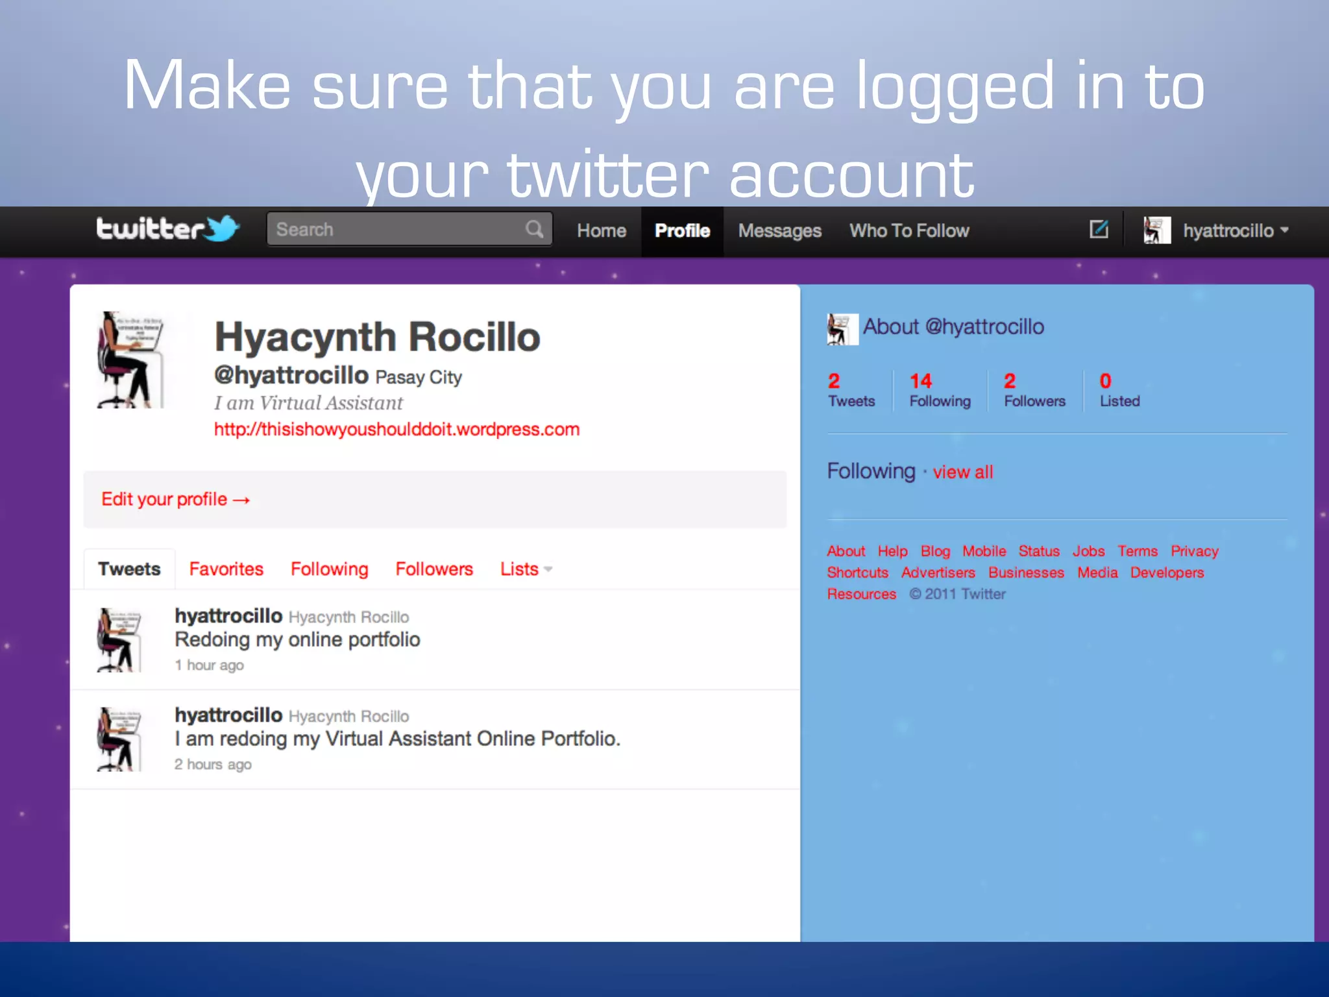Open the Resources footer link
The height and width of the screenshot is (997, 1329).
point(861,594)
